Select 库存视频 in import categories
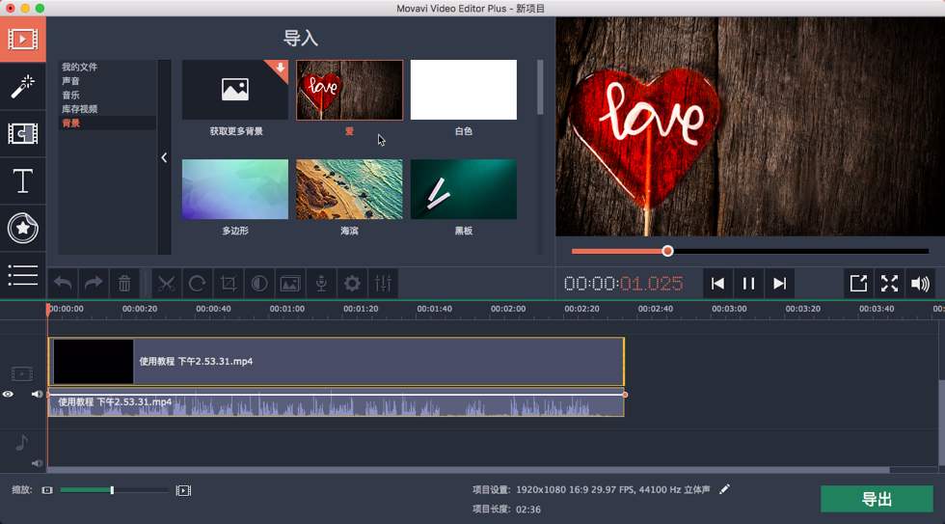This screenshot has height=524, width=945. click(x=79, y=109)
